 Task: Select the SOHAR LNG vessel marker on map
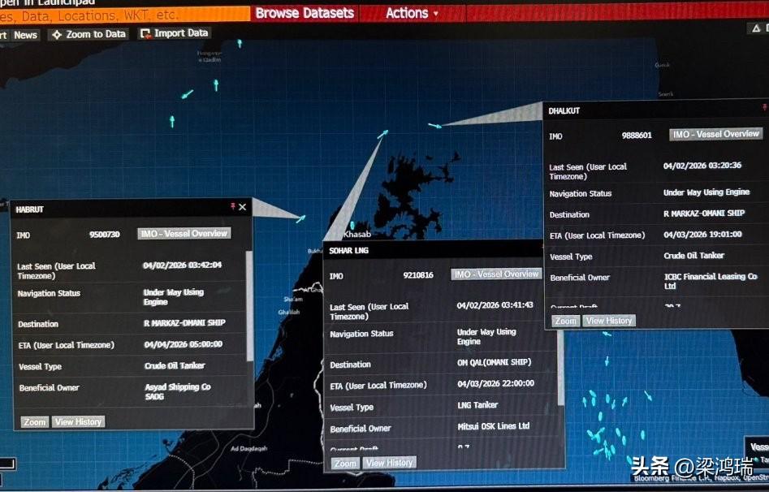[383, 134]
